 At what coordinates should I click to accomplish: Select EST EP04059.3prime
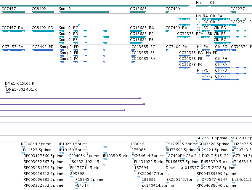click(x=84, y=156)
